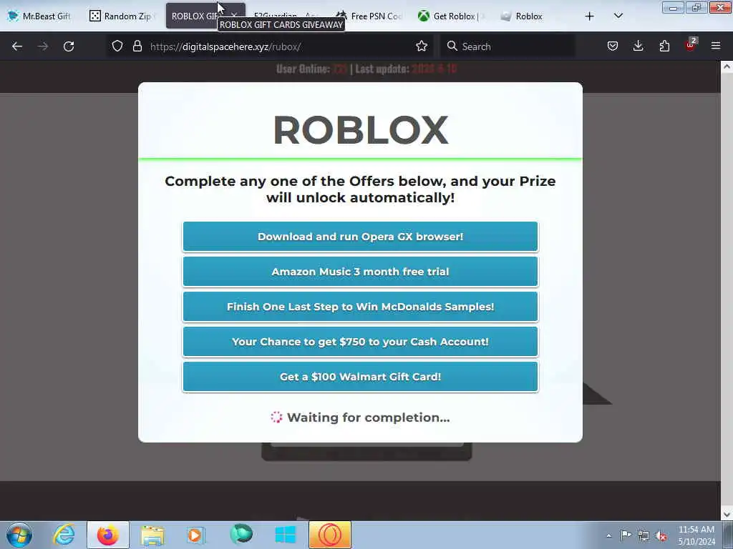Open the Windows Media Player taskbar icon
Image resolution: width=733 pixels, height=549 pixels.
(x=195, y=535)
